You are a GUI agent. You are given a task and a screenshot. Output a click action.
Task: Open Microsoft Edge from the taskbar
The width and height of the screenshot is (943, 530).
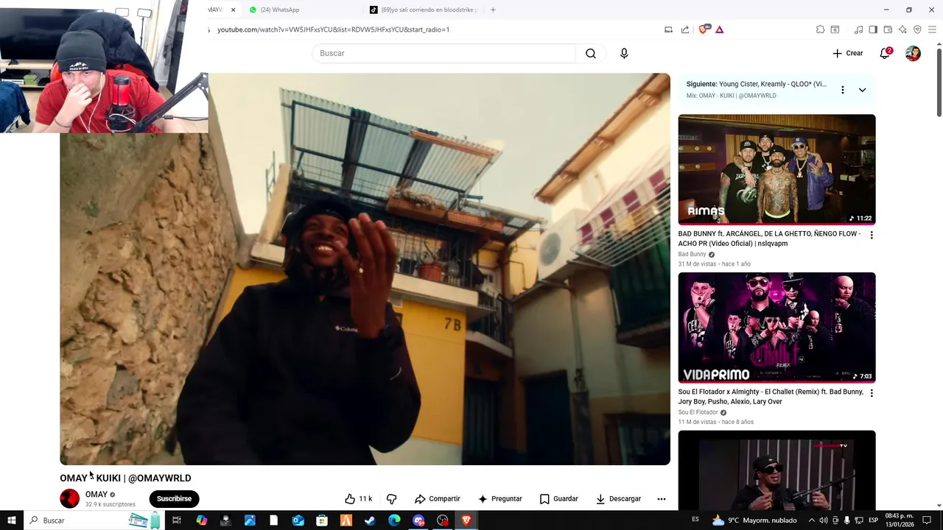click(x=394, y=520)
